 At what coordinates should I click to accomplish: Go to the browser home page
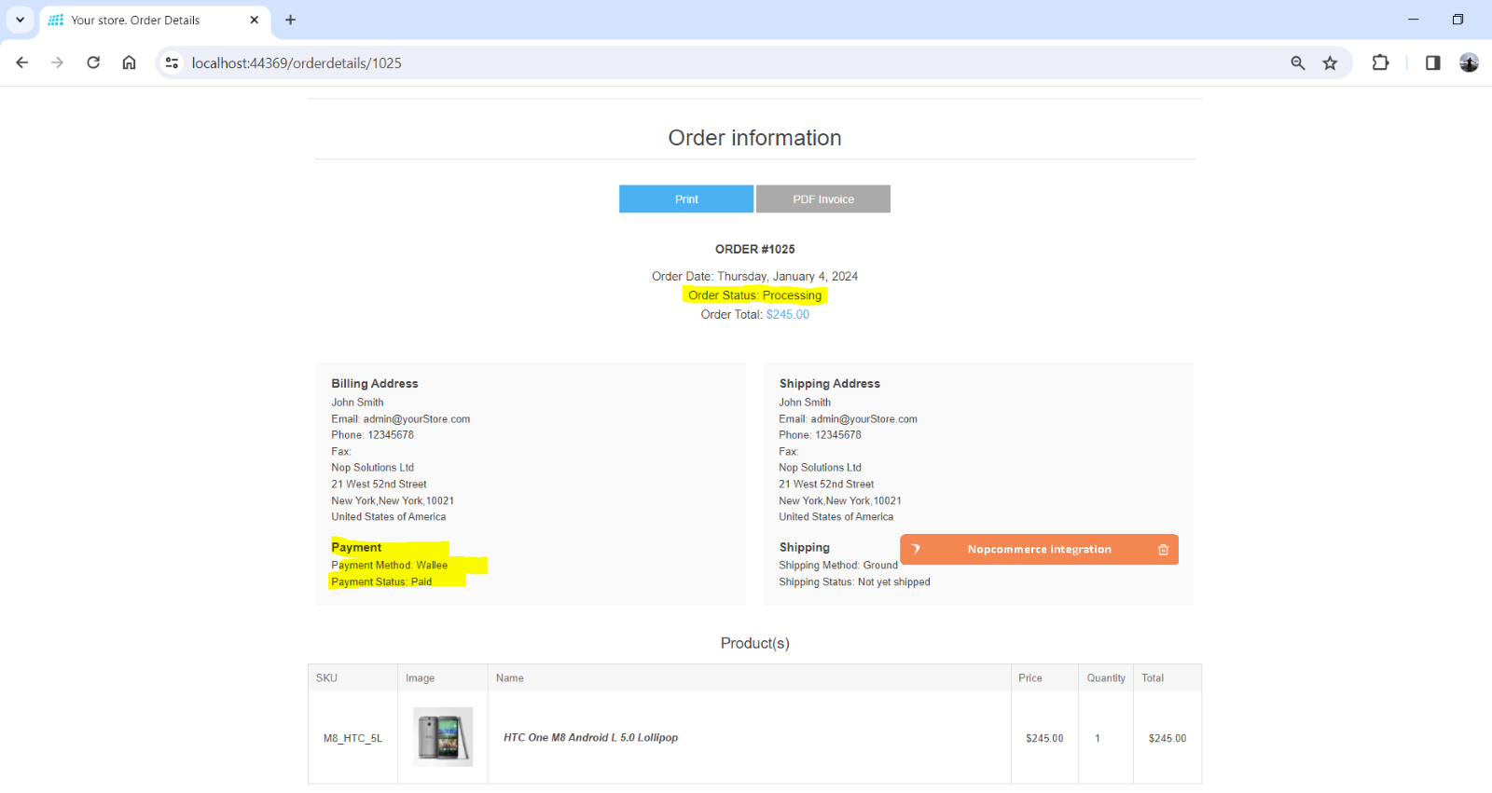click(x=129, y=62)
